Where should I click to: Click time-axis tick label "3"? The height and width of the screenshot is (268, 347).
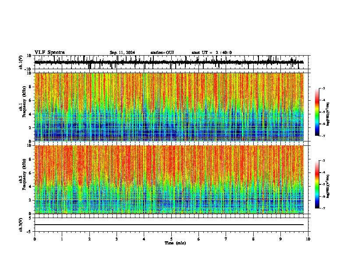click(117, 239)
